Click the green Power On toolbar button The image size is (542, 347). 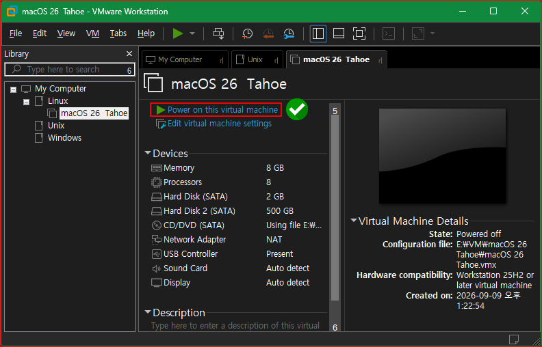178,33
